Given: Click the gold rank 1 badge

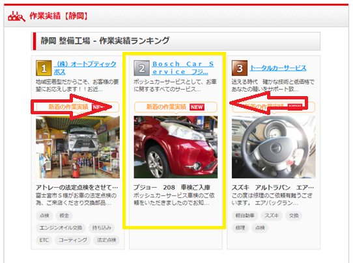Looking at the screenshot, I should [44, 68].
